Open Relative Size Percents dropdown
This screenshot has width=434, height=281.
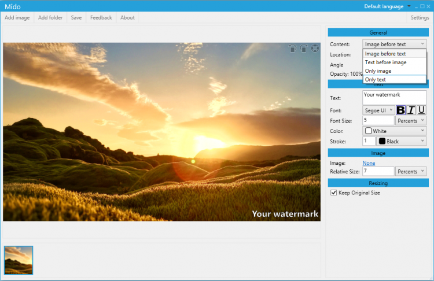pyautogui.click(x=411, y=172)
